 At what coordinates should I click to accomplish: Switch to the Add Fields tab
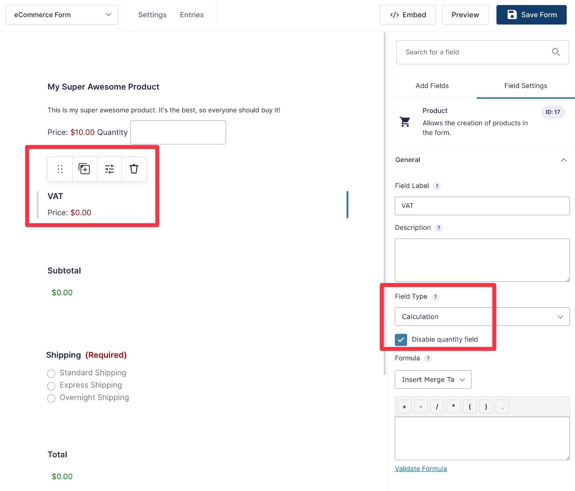coord(432,86)
